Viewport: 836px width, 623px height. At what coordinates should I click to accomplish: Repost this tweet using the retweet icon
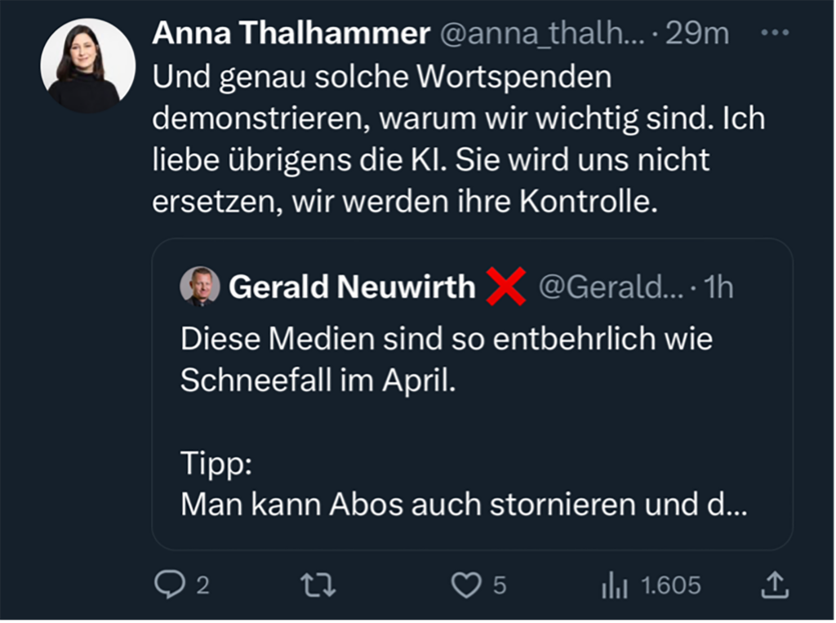point(318,585)
